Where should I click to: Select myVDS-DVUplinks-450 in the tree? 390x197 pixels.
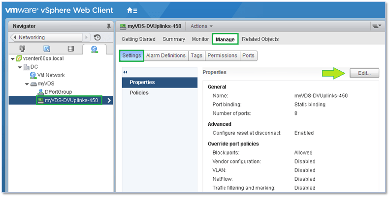point(71,101)
